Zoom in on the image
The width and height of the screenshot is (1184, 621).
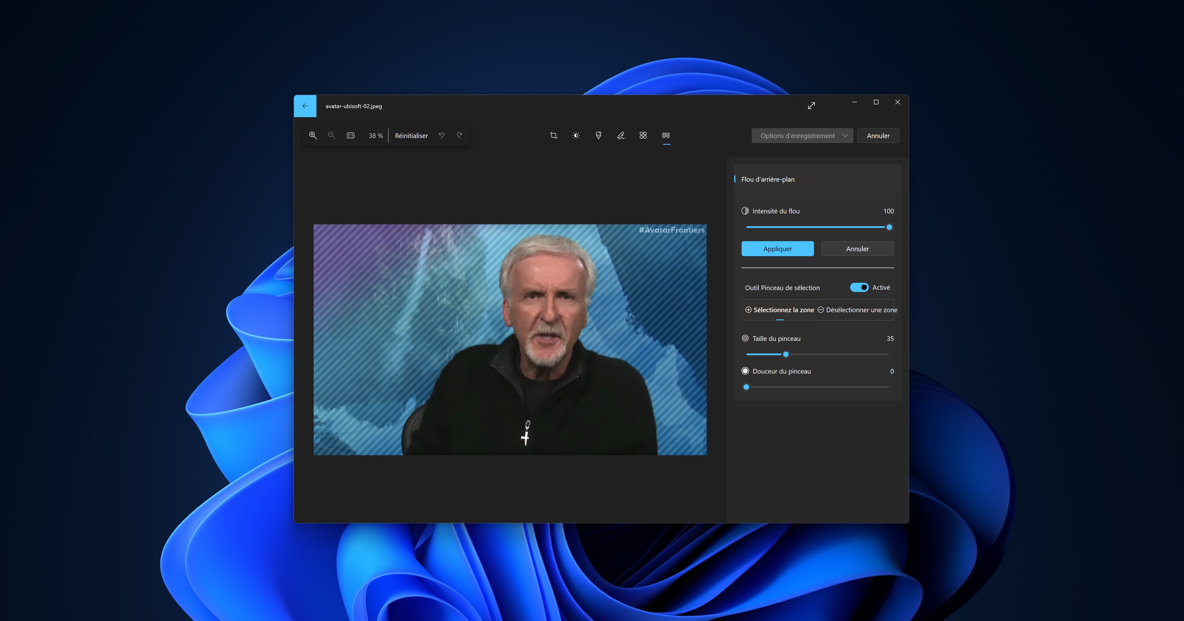pos(313,135)
